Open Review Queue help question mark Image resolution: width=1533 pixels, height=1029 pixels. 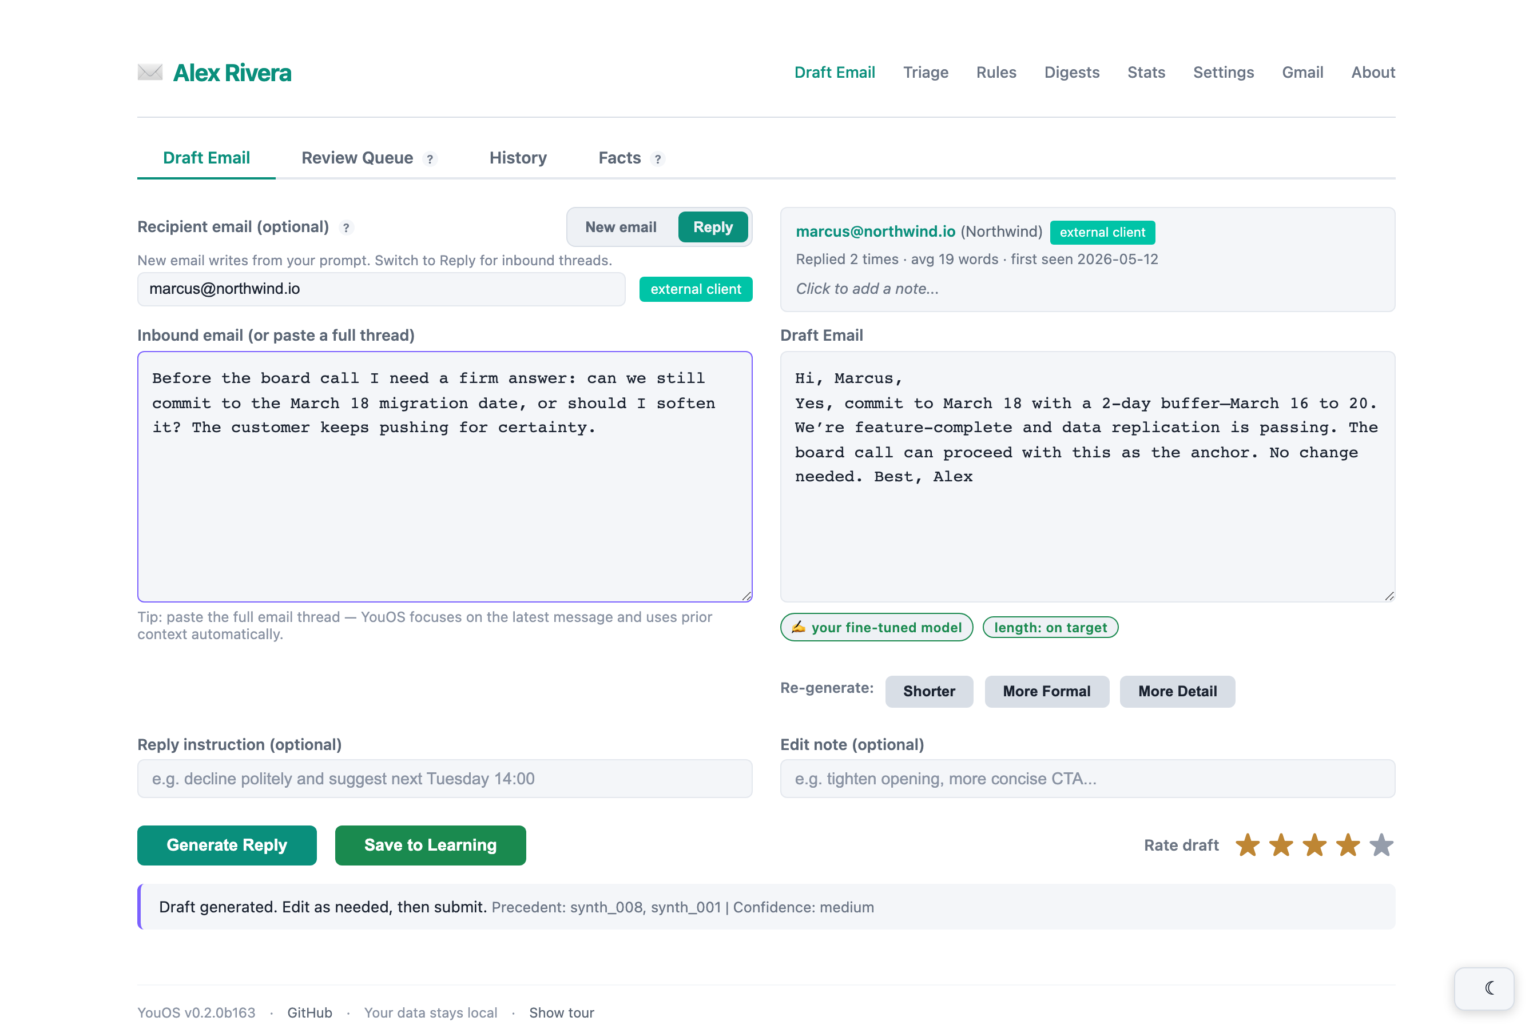(x=430, y=159)
